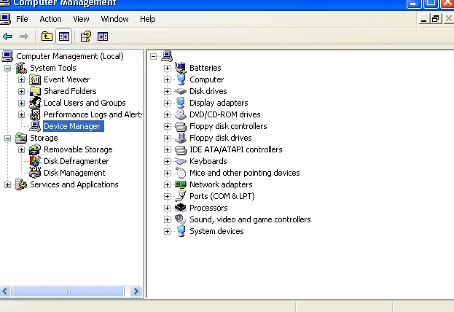Open the Window menu

114,19
